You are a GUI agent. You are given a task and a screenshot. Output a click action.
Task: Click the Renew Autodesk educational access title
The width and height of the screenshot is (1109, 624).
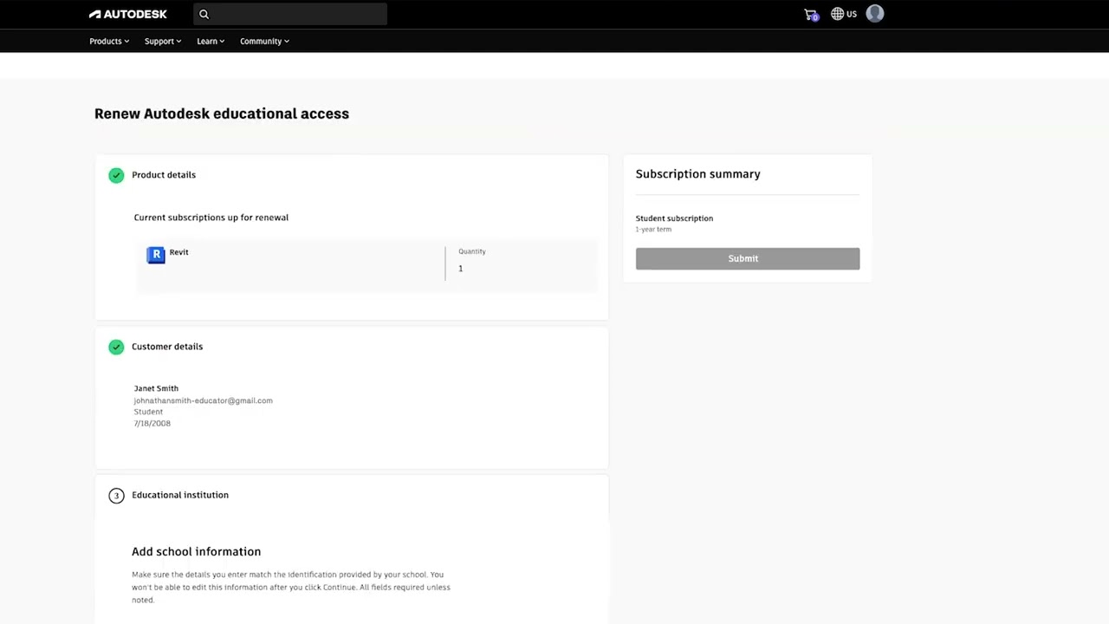(222, 114)
